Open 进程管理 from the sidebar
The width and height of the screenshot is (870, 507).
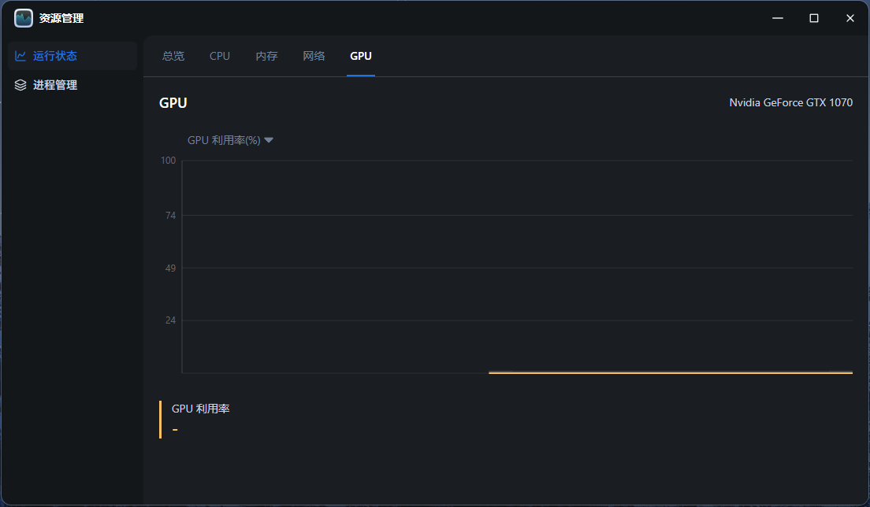coord(55,85)
